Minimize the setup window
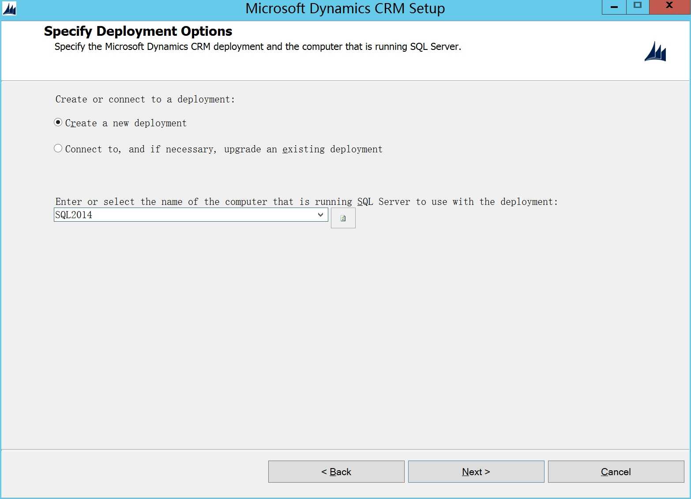Viewport: 691px width, 499px height. (614, 7)
